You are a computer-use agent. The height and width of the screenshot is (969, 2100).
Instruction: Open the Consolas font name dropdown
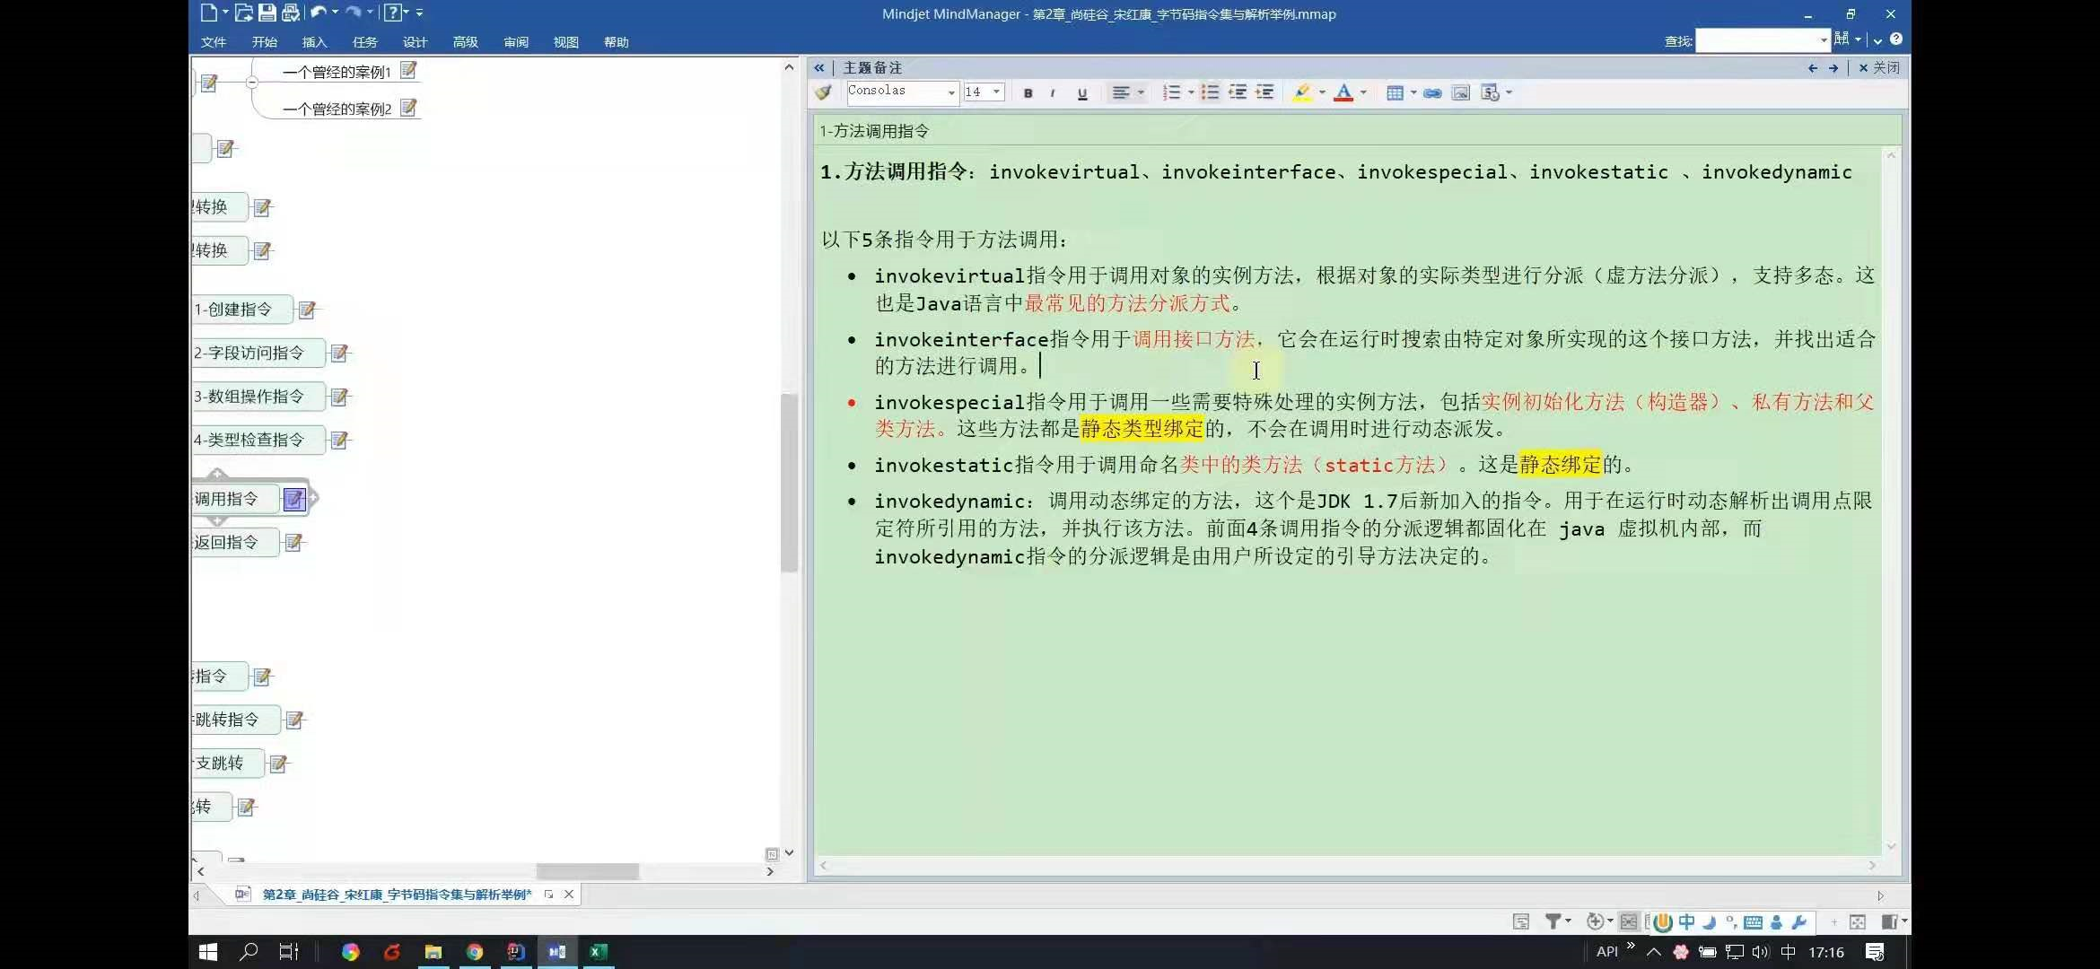(951, 92)
